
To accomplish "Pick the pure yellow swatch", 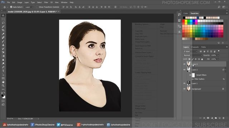I will (x=186, y=21).
